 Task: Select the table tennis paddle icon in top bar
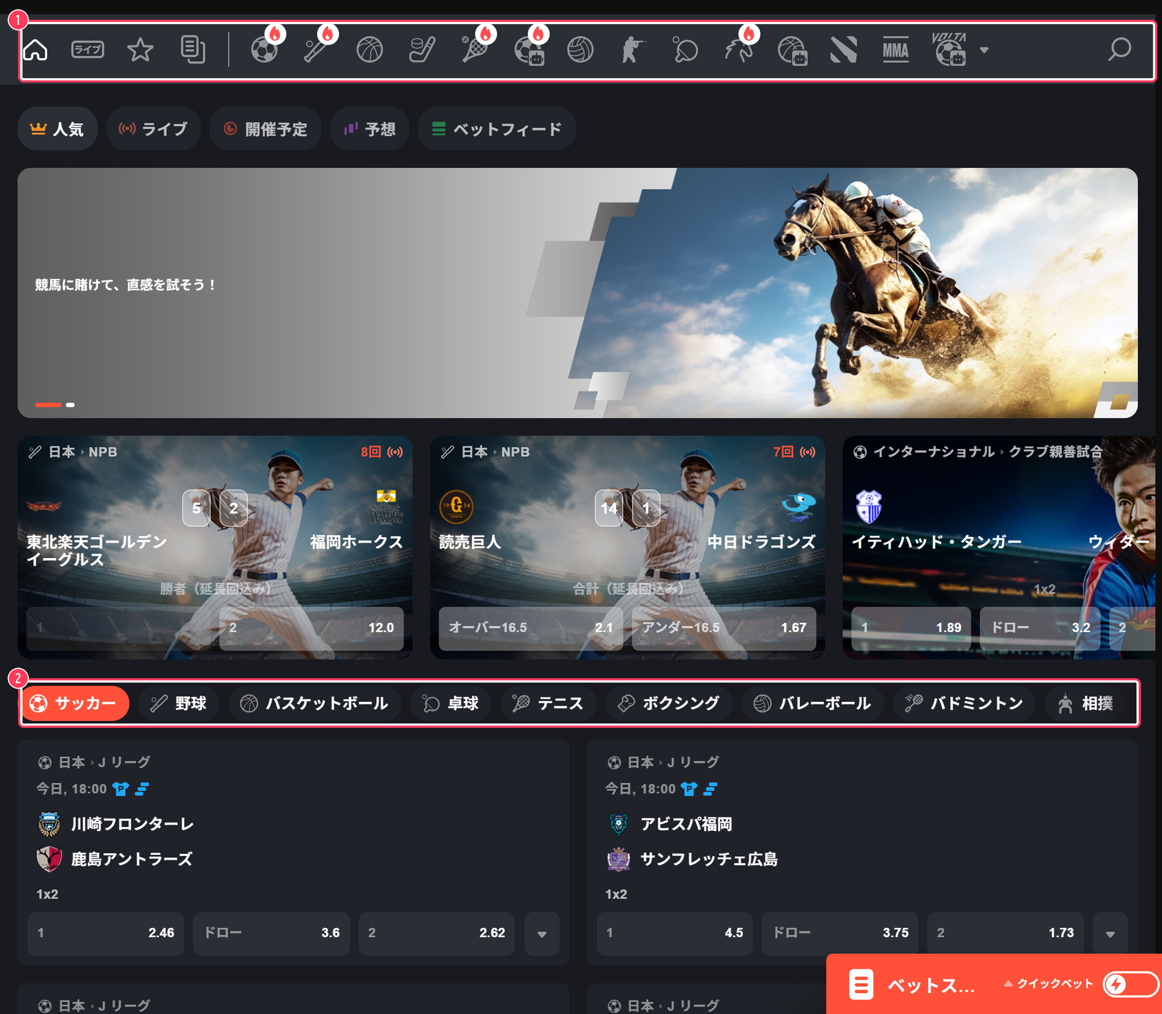click(x=686, y=50)
